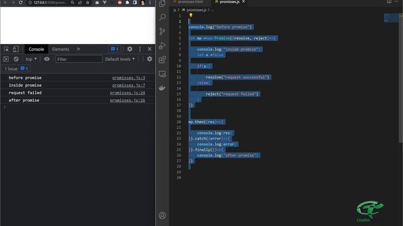Screen dimensions: 403x226
Task: Bookmark this page with star icon
Action: coord(88,3)
